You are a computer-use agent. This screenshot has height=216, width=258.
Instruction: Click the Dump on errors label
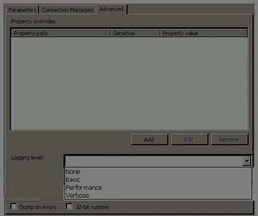click(38, 207)
